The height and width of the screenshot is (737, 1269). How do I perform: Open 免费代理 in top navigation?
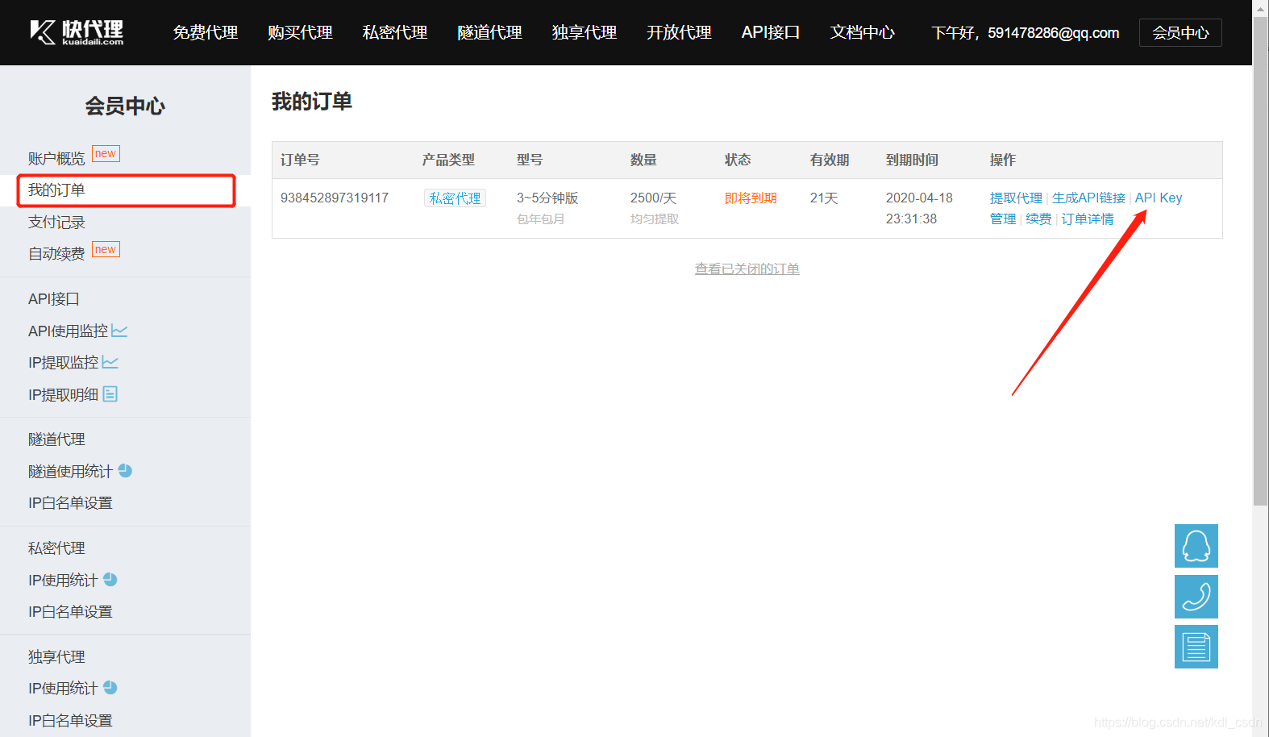pyautogui.click(x=206, y=32)
